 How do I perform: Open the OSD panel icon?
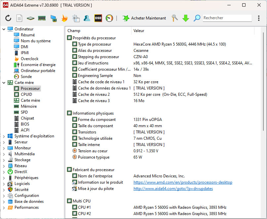98,18
